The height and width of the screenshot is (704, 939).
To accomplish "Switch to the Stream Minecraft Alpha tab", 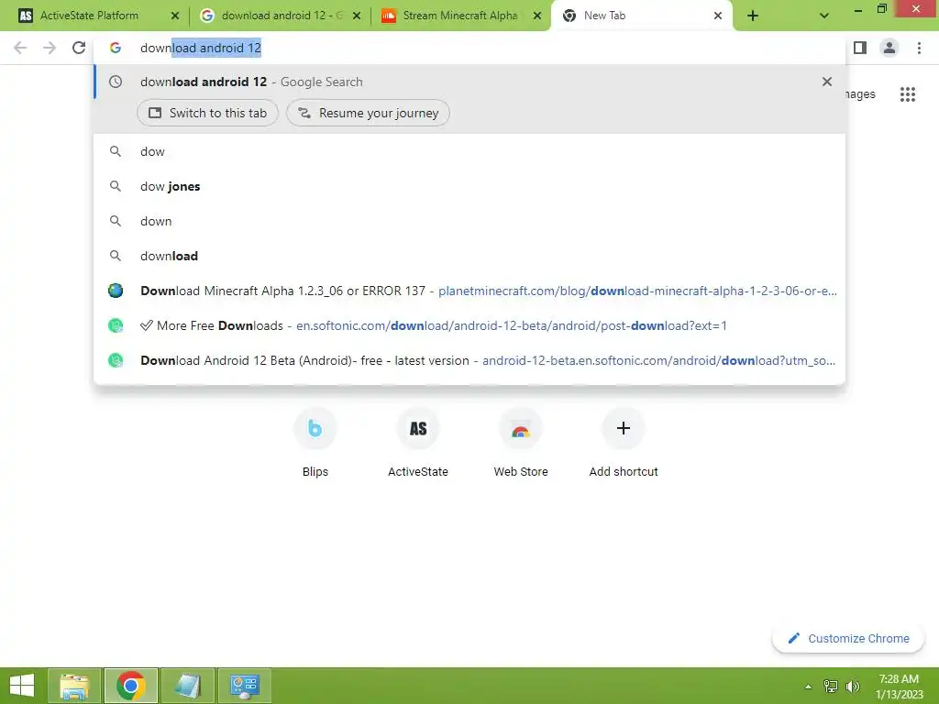I will [460, 16].
